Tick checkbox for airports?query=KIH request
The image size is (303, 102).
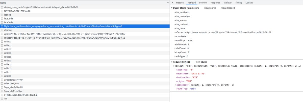tap(2, 80)
